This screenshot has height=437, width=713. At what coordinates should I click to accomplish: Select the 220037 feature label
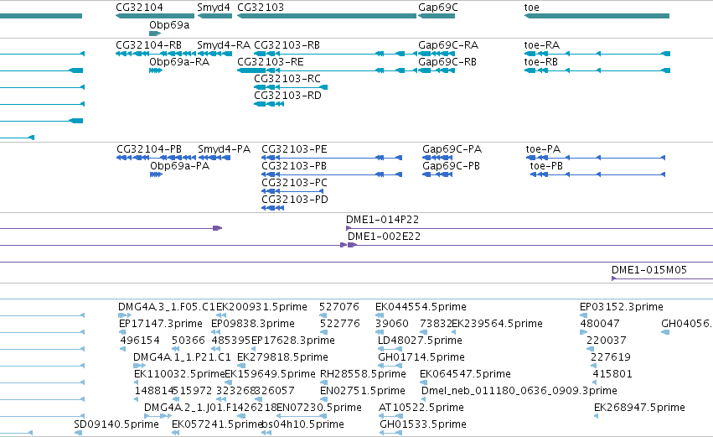point(607,341)
